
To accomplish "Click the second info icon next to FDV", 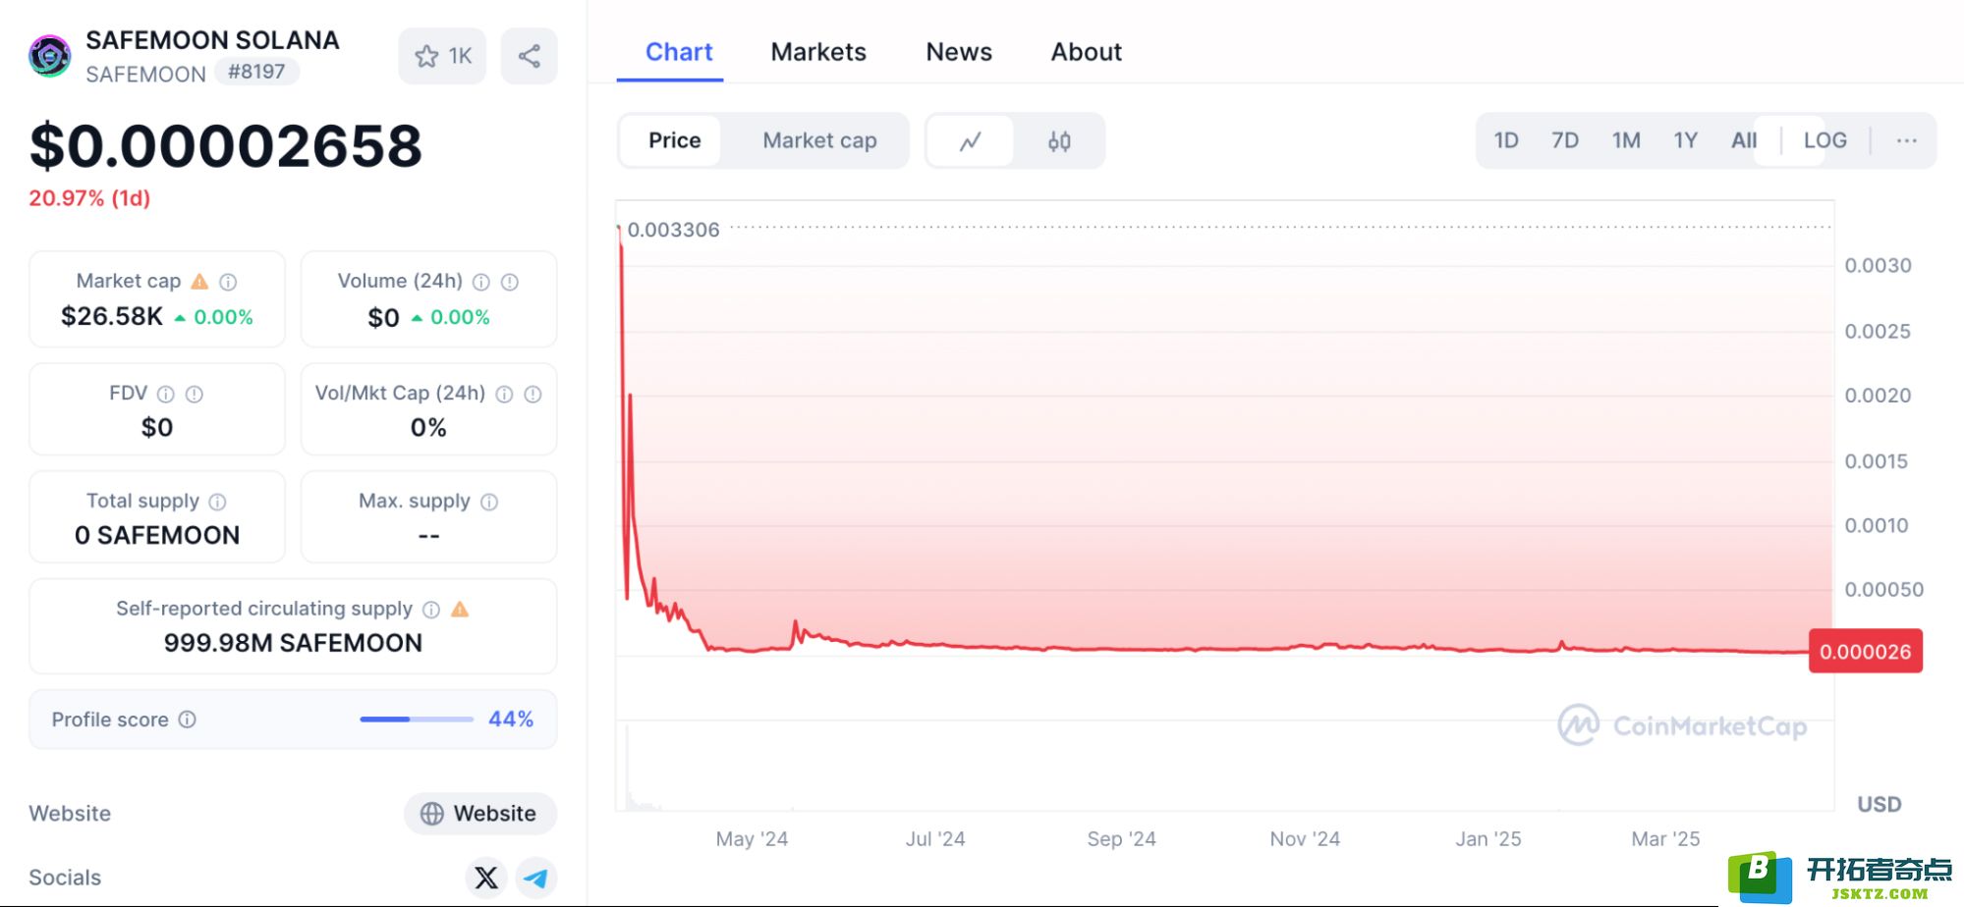I will [195, 394].
